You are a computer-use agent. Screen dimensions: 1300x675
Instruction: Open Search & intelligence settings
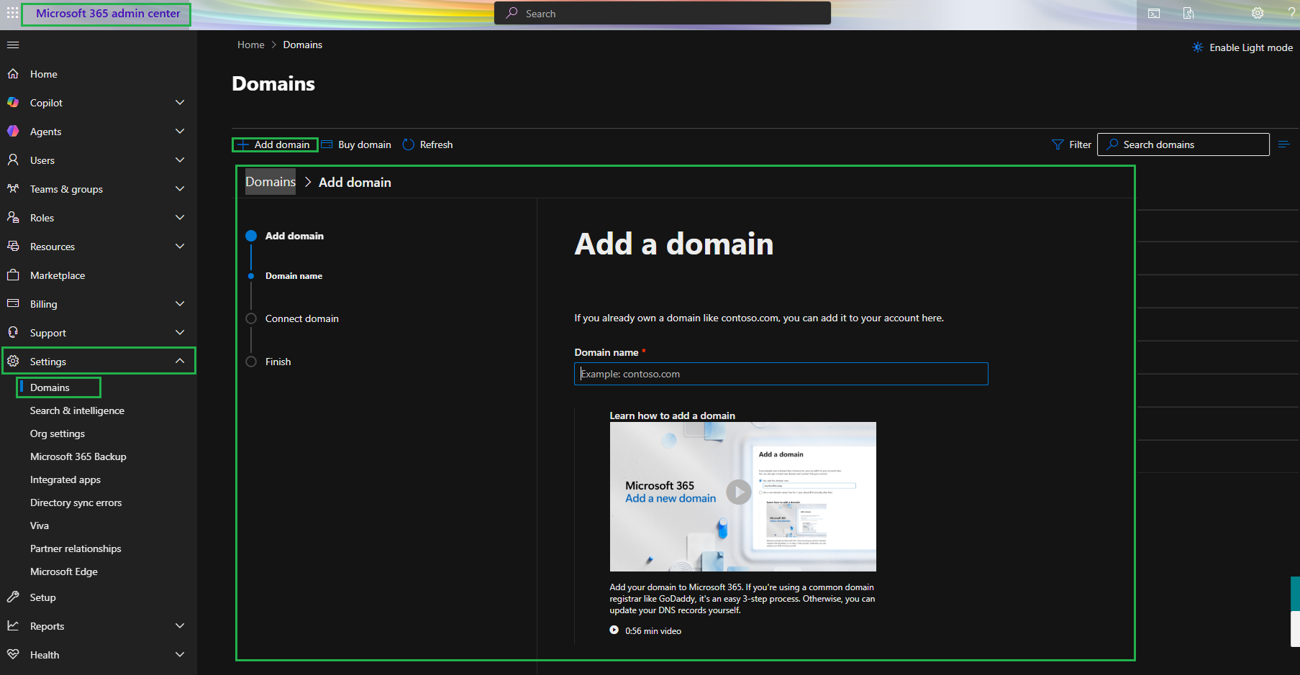tap(77, 410)
